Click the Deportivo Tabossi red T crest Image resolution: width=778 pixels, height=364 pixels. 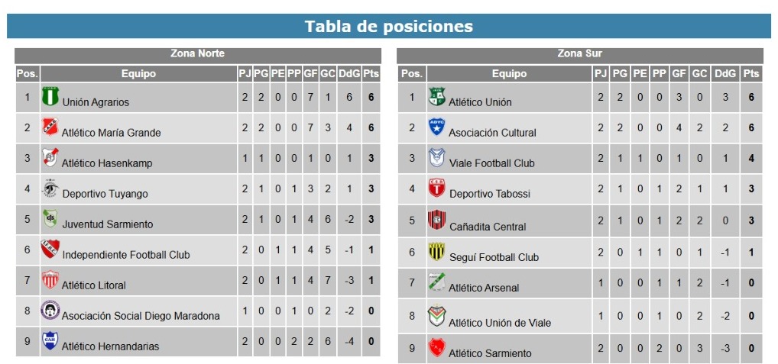tap(437, 188)
